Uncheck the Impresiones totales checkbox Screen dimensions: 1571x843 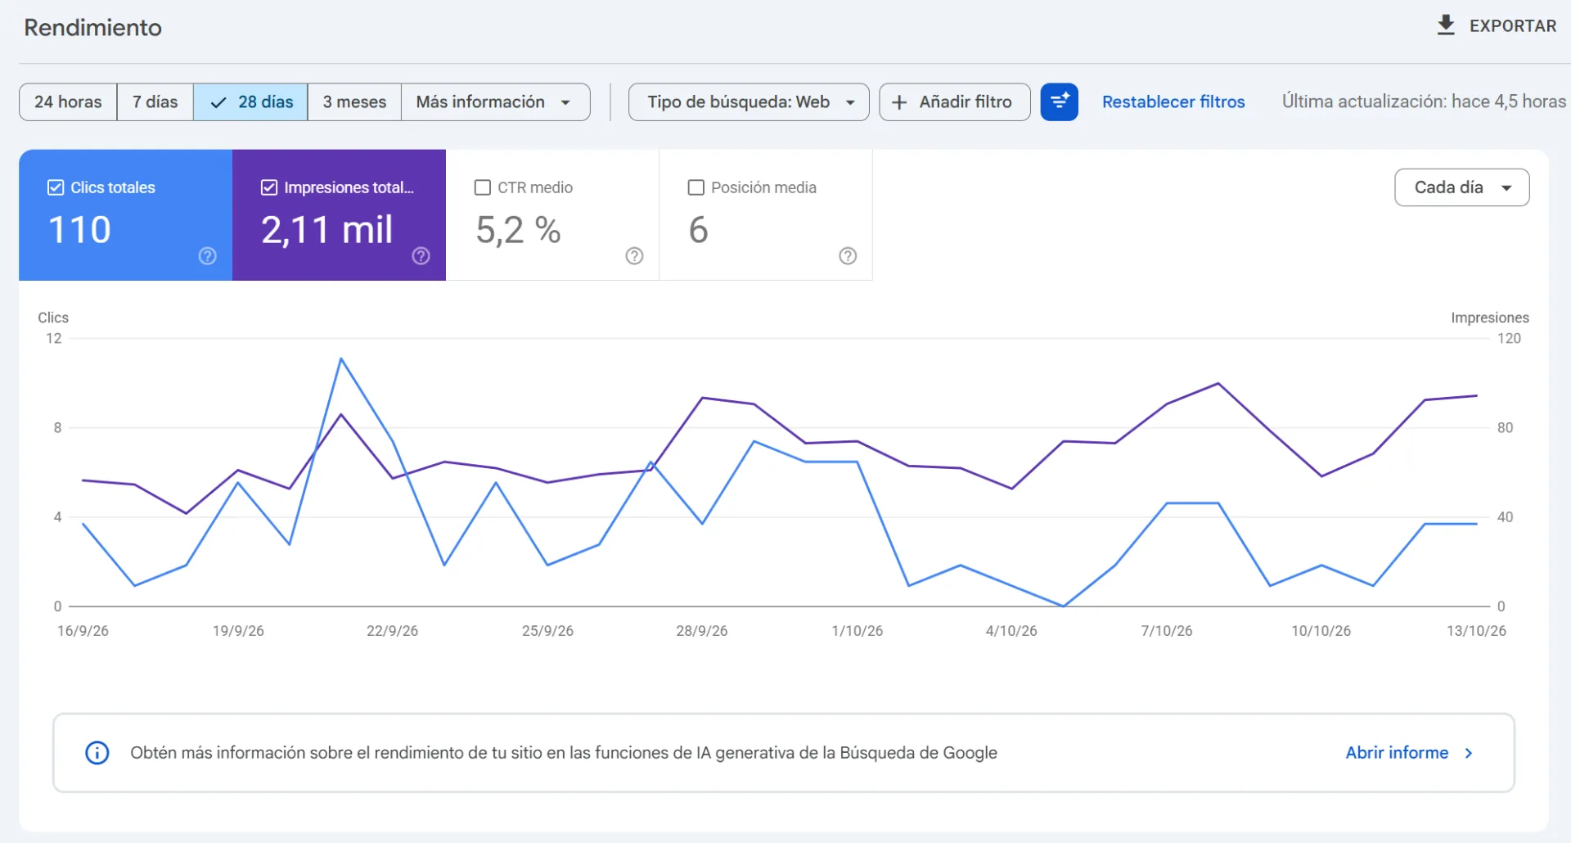[269, 187]
